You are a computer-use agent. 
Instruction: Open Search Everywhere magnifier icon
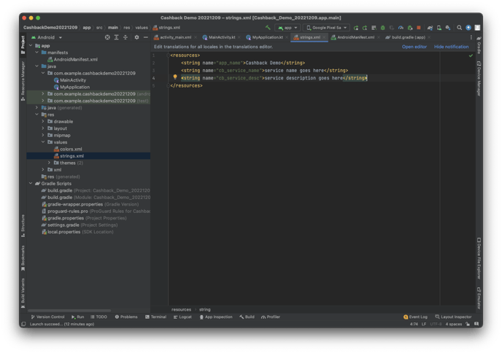[x=460, y=28]
